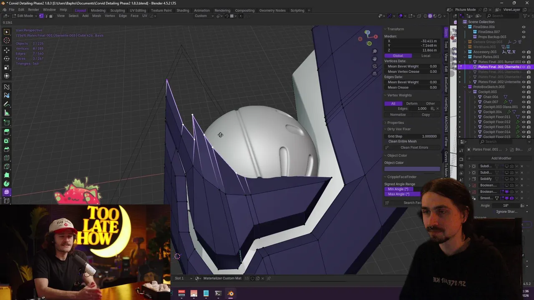Pin the Properties editor context
534x300 pixels.
[x=529, y=149]
